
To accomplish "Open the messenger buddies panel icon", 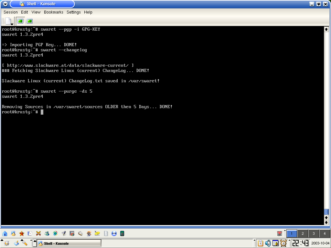I will coord(47,233).
